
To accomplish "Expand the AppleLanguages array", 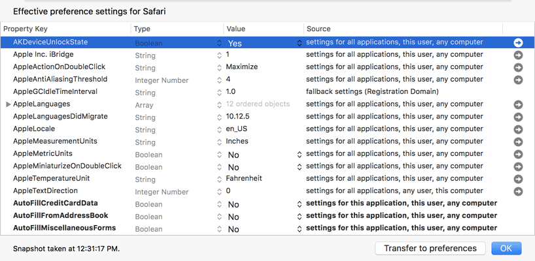I will (x=9, y=104).
